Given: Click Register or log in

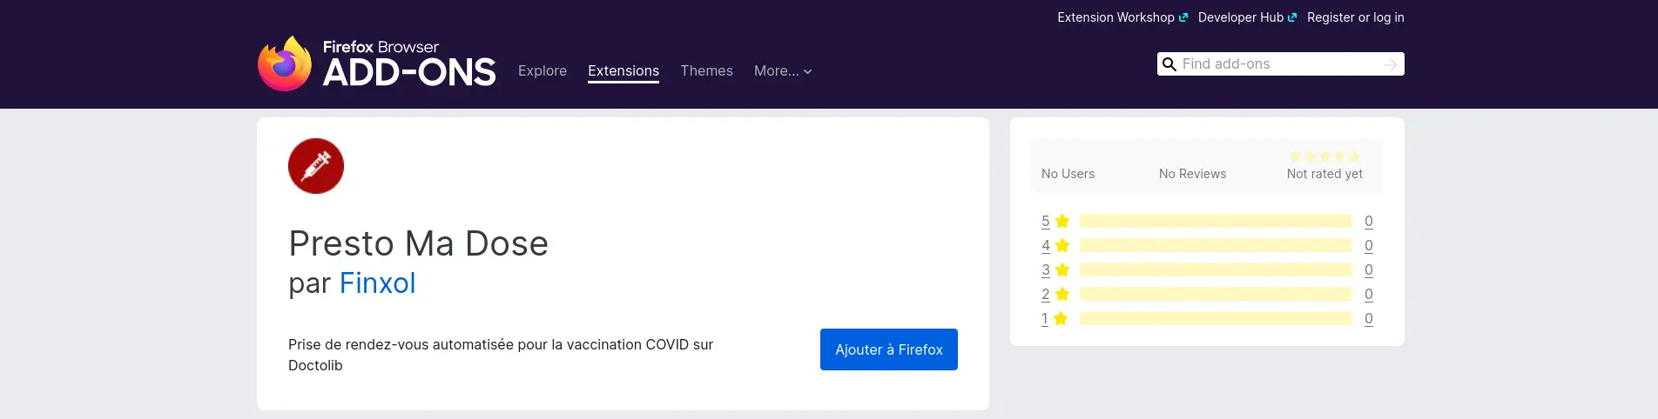Looking at the screenshot, I should (1356, 17).
